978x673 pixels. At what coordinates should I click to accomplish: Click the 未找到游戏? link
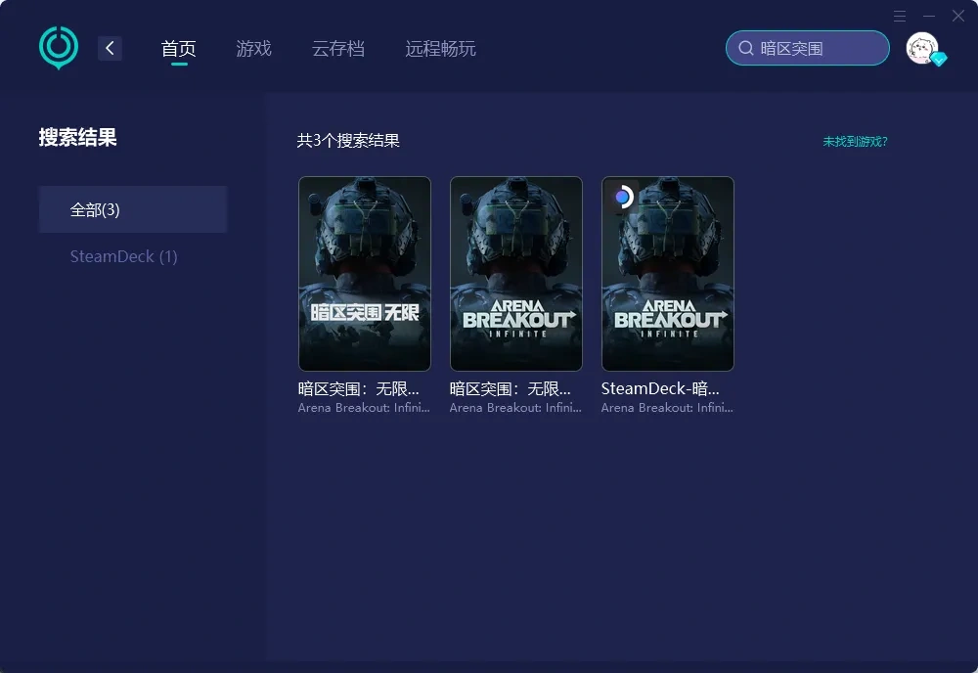pyautogui.click(x=853, y=141)
